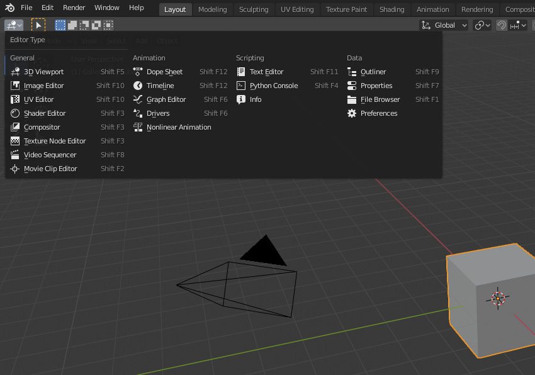Switch to the Rendering workspace tab
This screenshot has width=535, height=375.
pyautogui.click(x=477, y=9)
